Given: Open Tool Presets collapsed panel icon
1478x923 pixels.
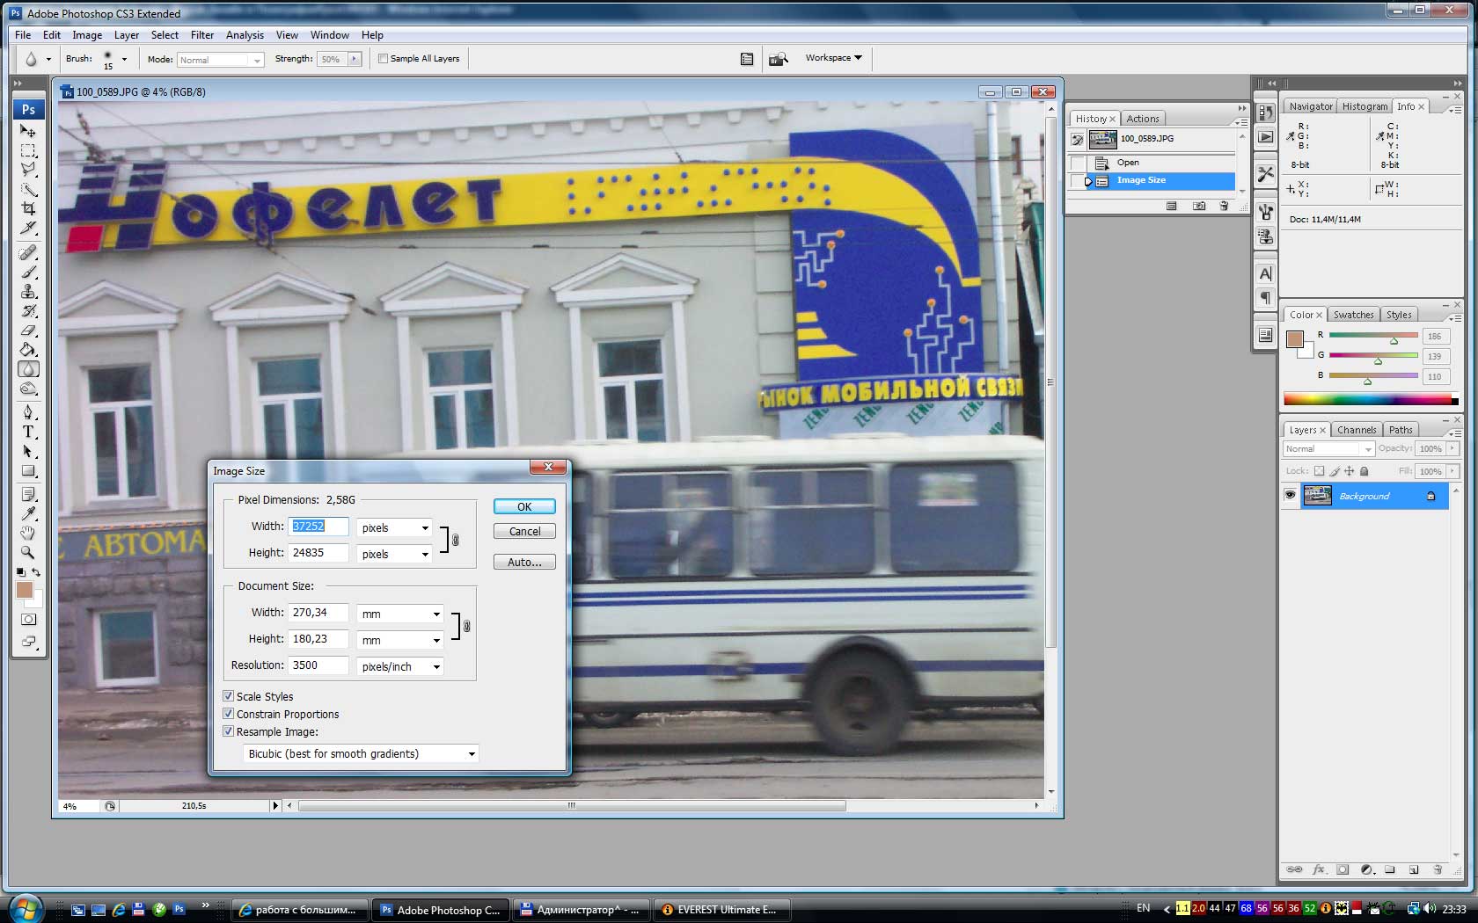Looking at the screenshot, I should [1265, 174].
